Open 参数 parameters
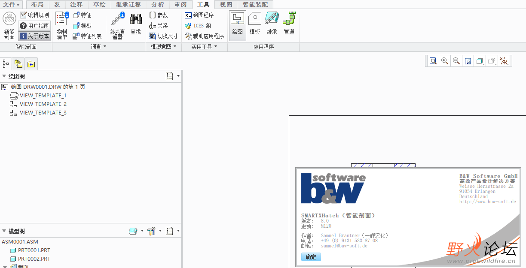The height and width of the screenshot is (268, 526). [x=159, y=15]
